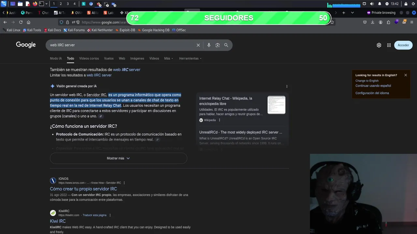Open the Kali Linux bookmark
This screenshot has height=234, width=417.
pos(11,30)
